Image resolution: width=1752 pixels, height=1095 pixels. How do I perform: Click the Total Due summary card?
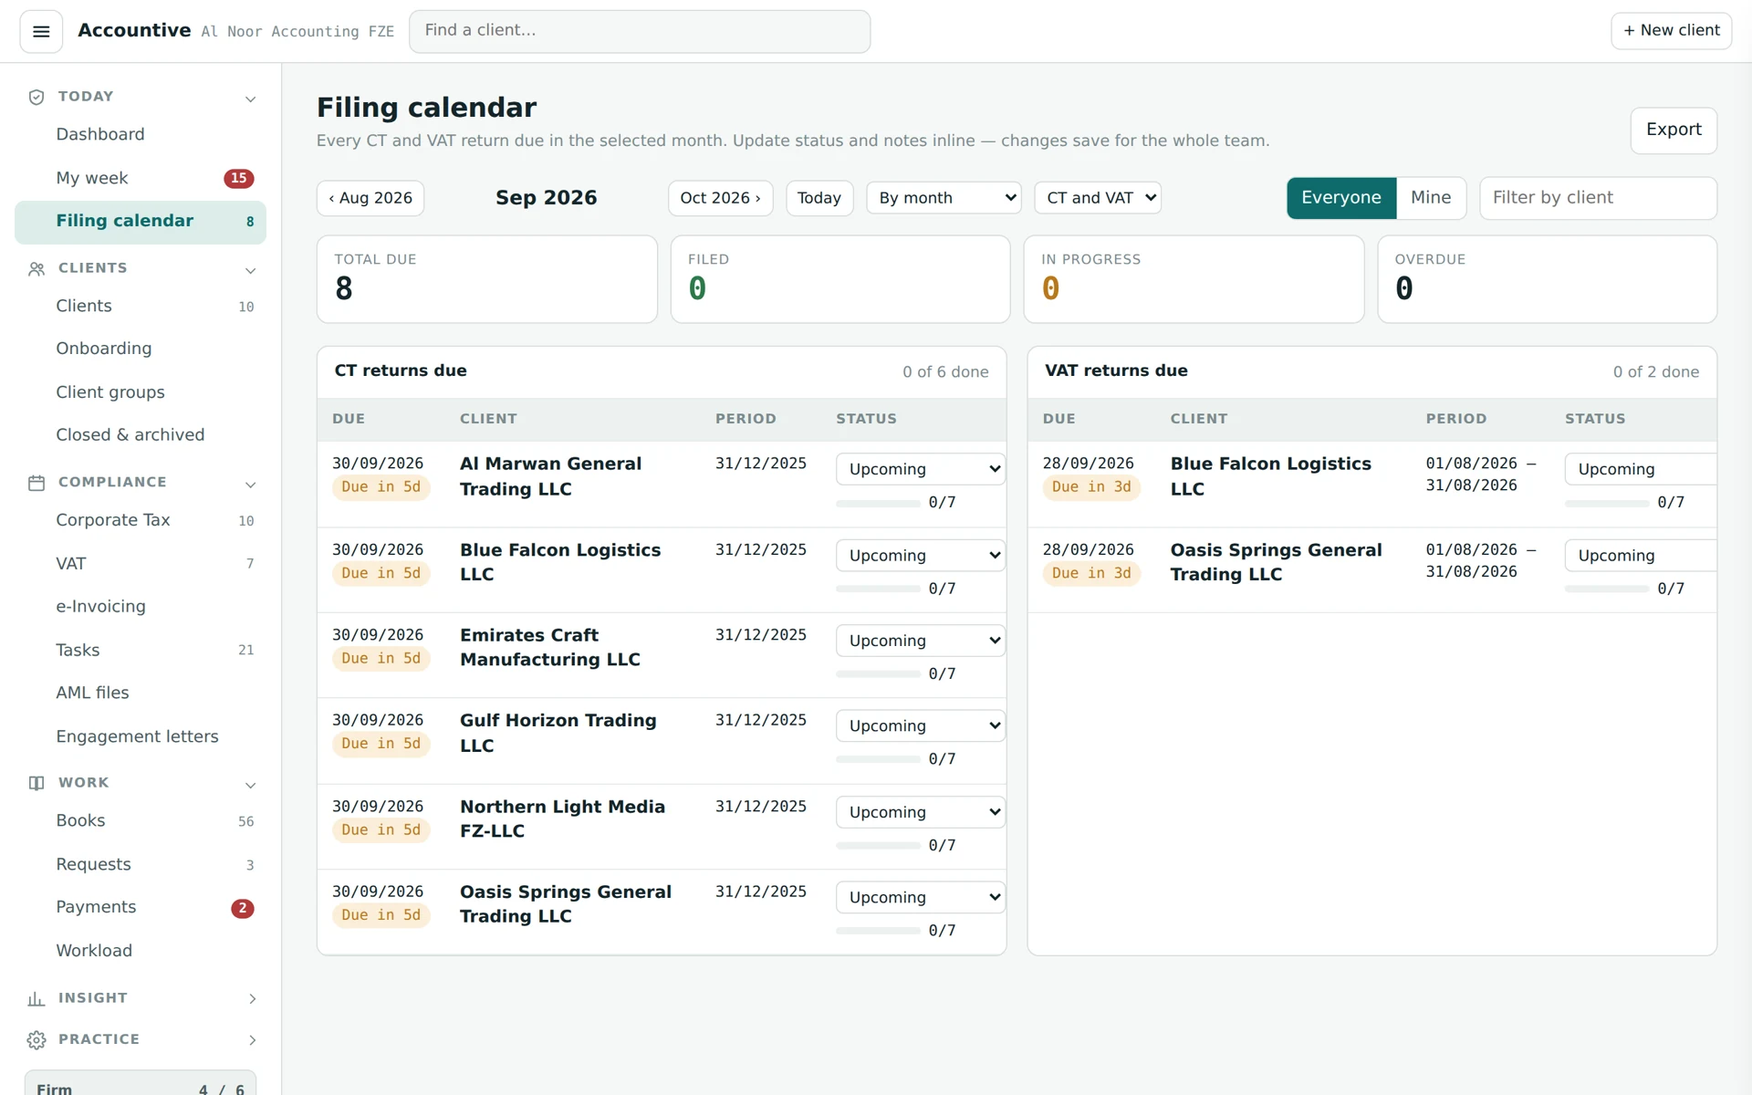[x=486, y=279]
